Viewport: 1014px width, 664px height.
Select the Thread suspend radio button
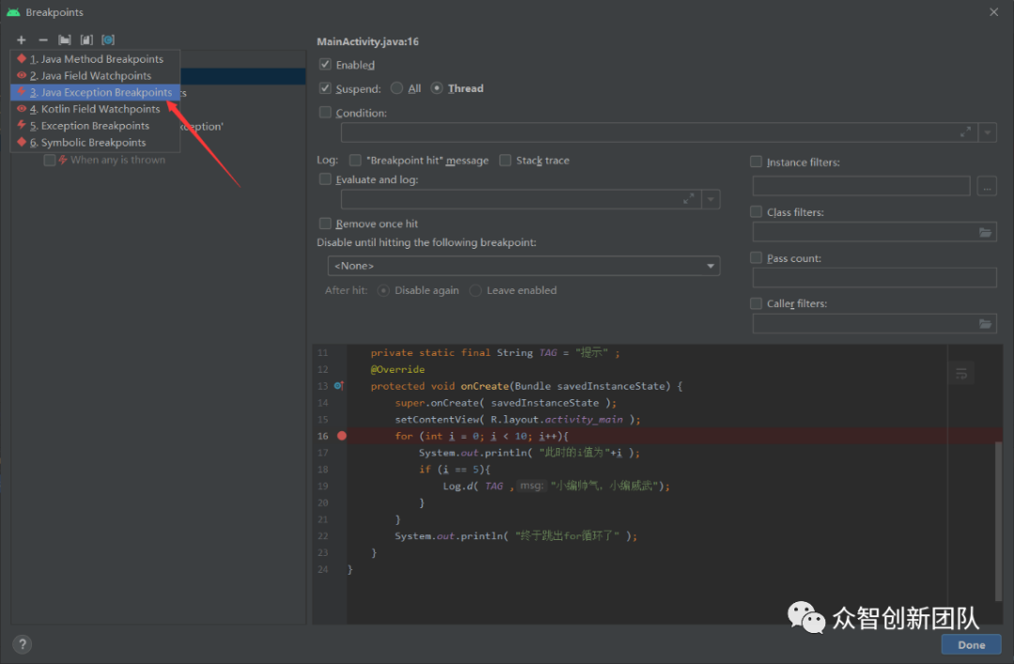click(x=438, y=88)
